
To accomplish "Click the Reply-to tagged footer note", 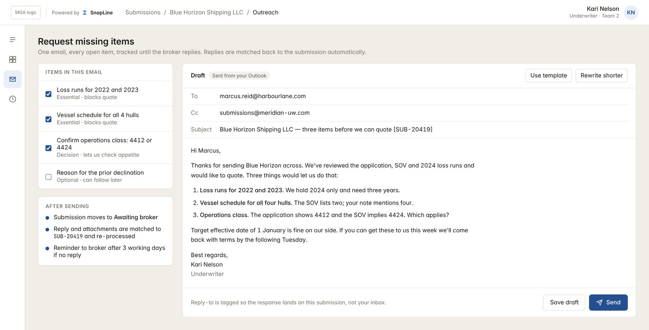I will pos(288,303).
